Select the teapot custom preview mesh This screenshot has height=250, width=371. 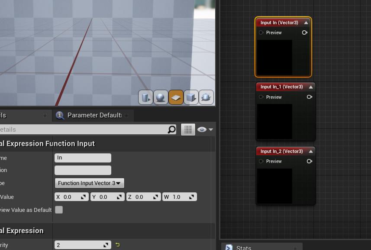click(x=206, y=97)
